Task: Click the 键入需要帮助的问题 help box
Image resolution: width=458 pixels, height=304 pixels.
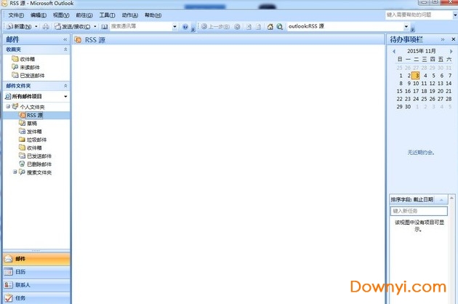Action: tap(419, 15)
